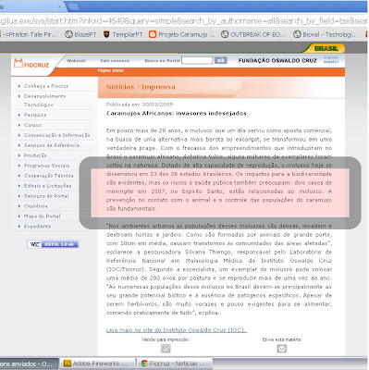Open the TemplarPT bookmark
Screen dimensions: 369x370
(x=123, y=34)
